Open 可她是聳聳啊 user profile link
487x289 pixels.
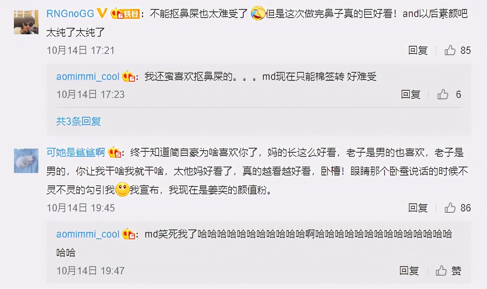point(76,152)
